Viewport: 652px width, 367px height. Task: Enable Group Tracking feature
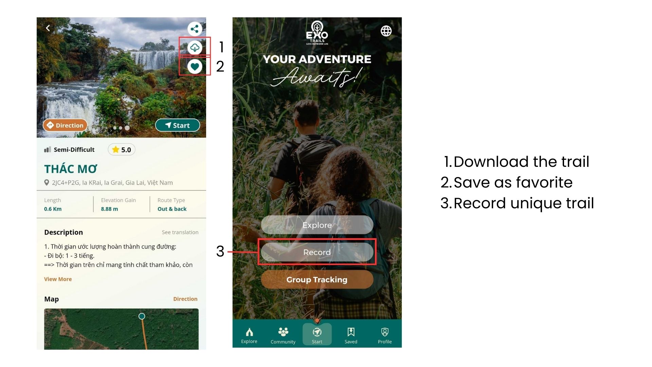[317, 280]
